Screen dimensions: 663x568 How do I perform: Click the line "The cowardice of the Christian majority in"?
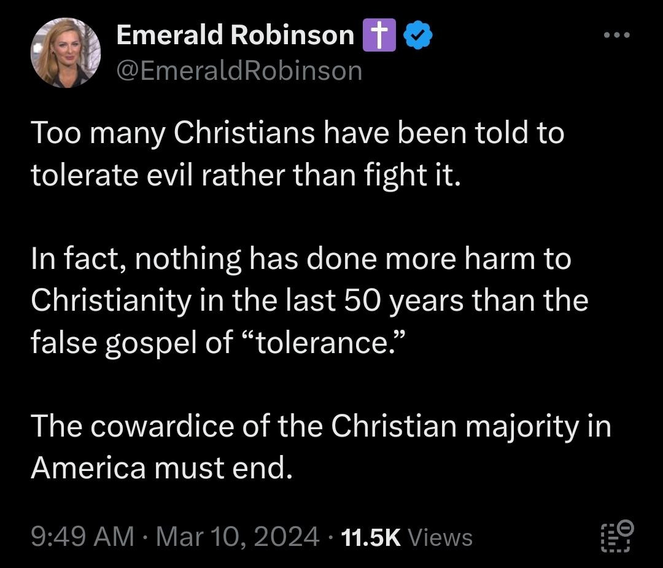click(320, 426)
